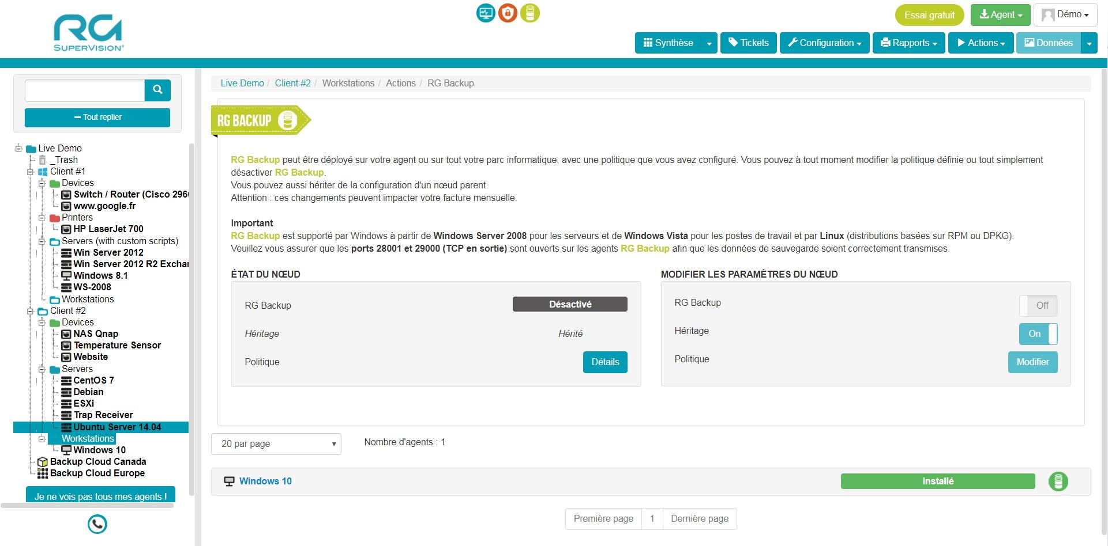Click the backup icon in Windows 10 row

point(1058,481)
